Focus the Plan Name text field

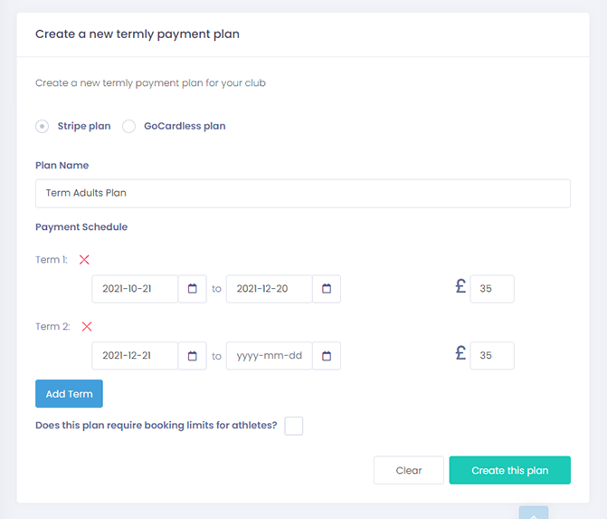click(x=303, y=193)
